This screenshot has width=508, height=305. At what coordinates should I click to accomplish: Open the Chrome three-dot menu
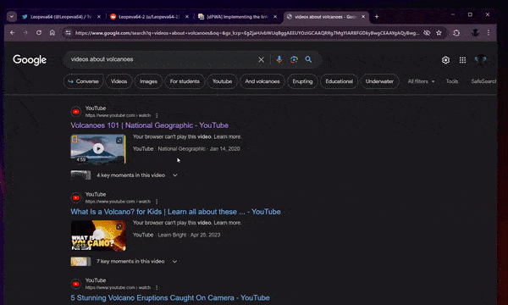click(489, 33)
